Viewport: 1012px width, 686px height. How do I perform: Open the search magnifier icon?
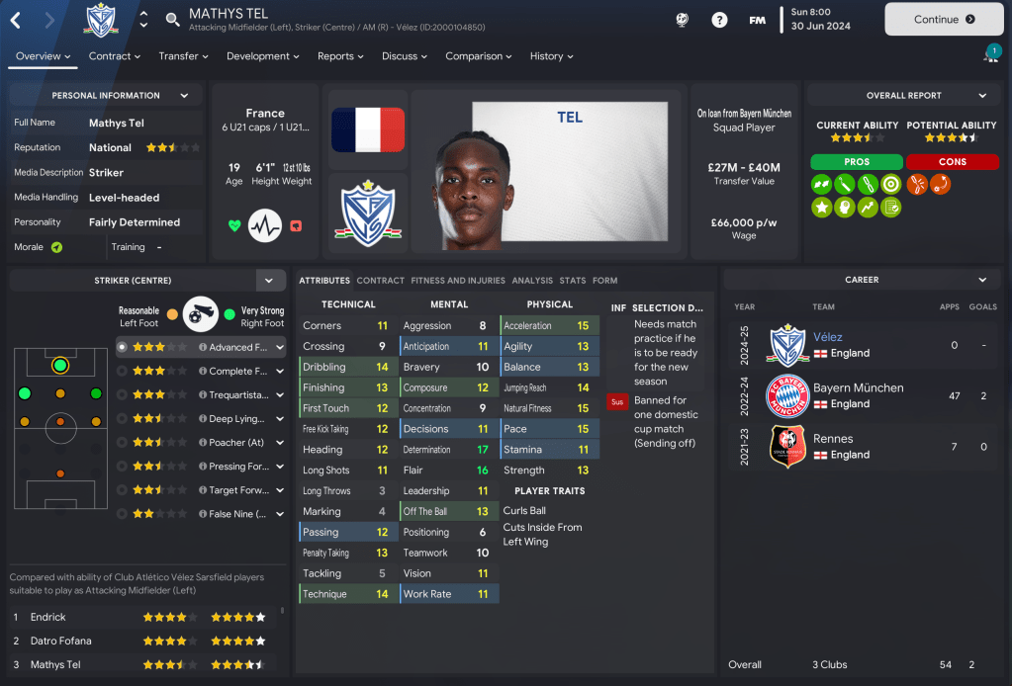pos(172,20)
